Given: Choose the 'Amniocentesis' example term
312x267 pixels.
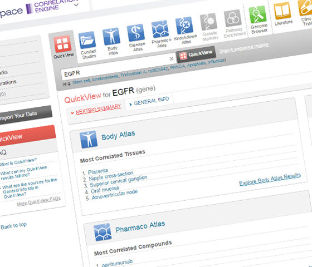Looking at the screenshot, I should click(x=105, y=78).
